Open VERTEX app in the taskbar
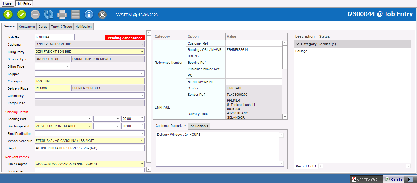This screenshot has width=417, height=183. click(366, 180)
